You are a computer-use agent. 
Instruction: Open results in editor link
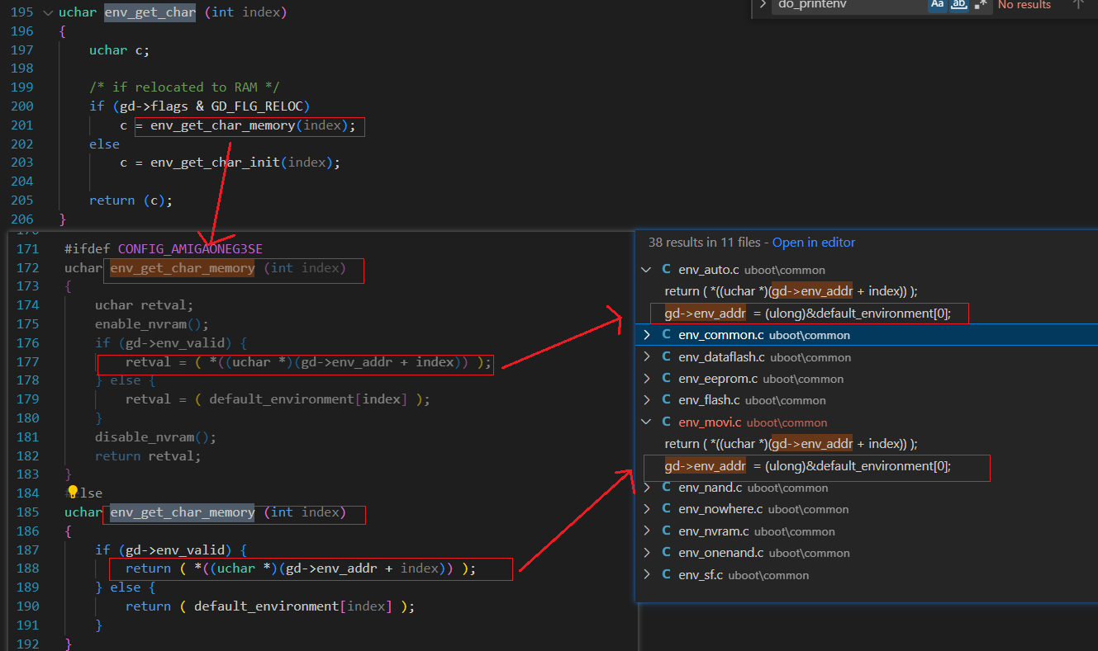click(814, 243)
